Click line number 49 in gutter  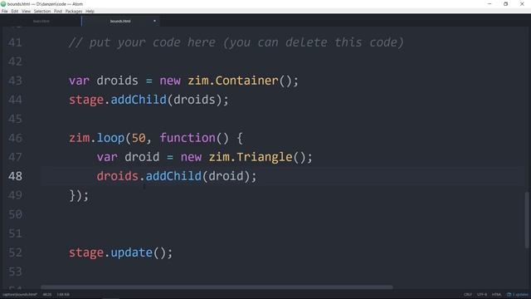[15, 195]
